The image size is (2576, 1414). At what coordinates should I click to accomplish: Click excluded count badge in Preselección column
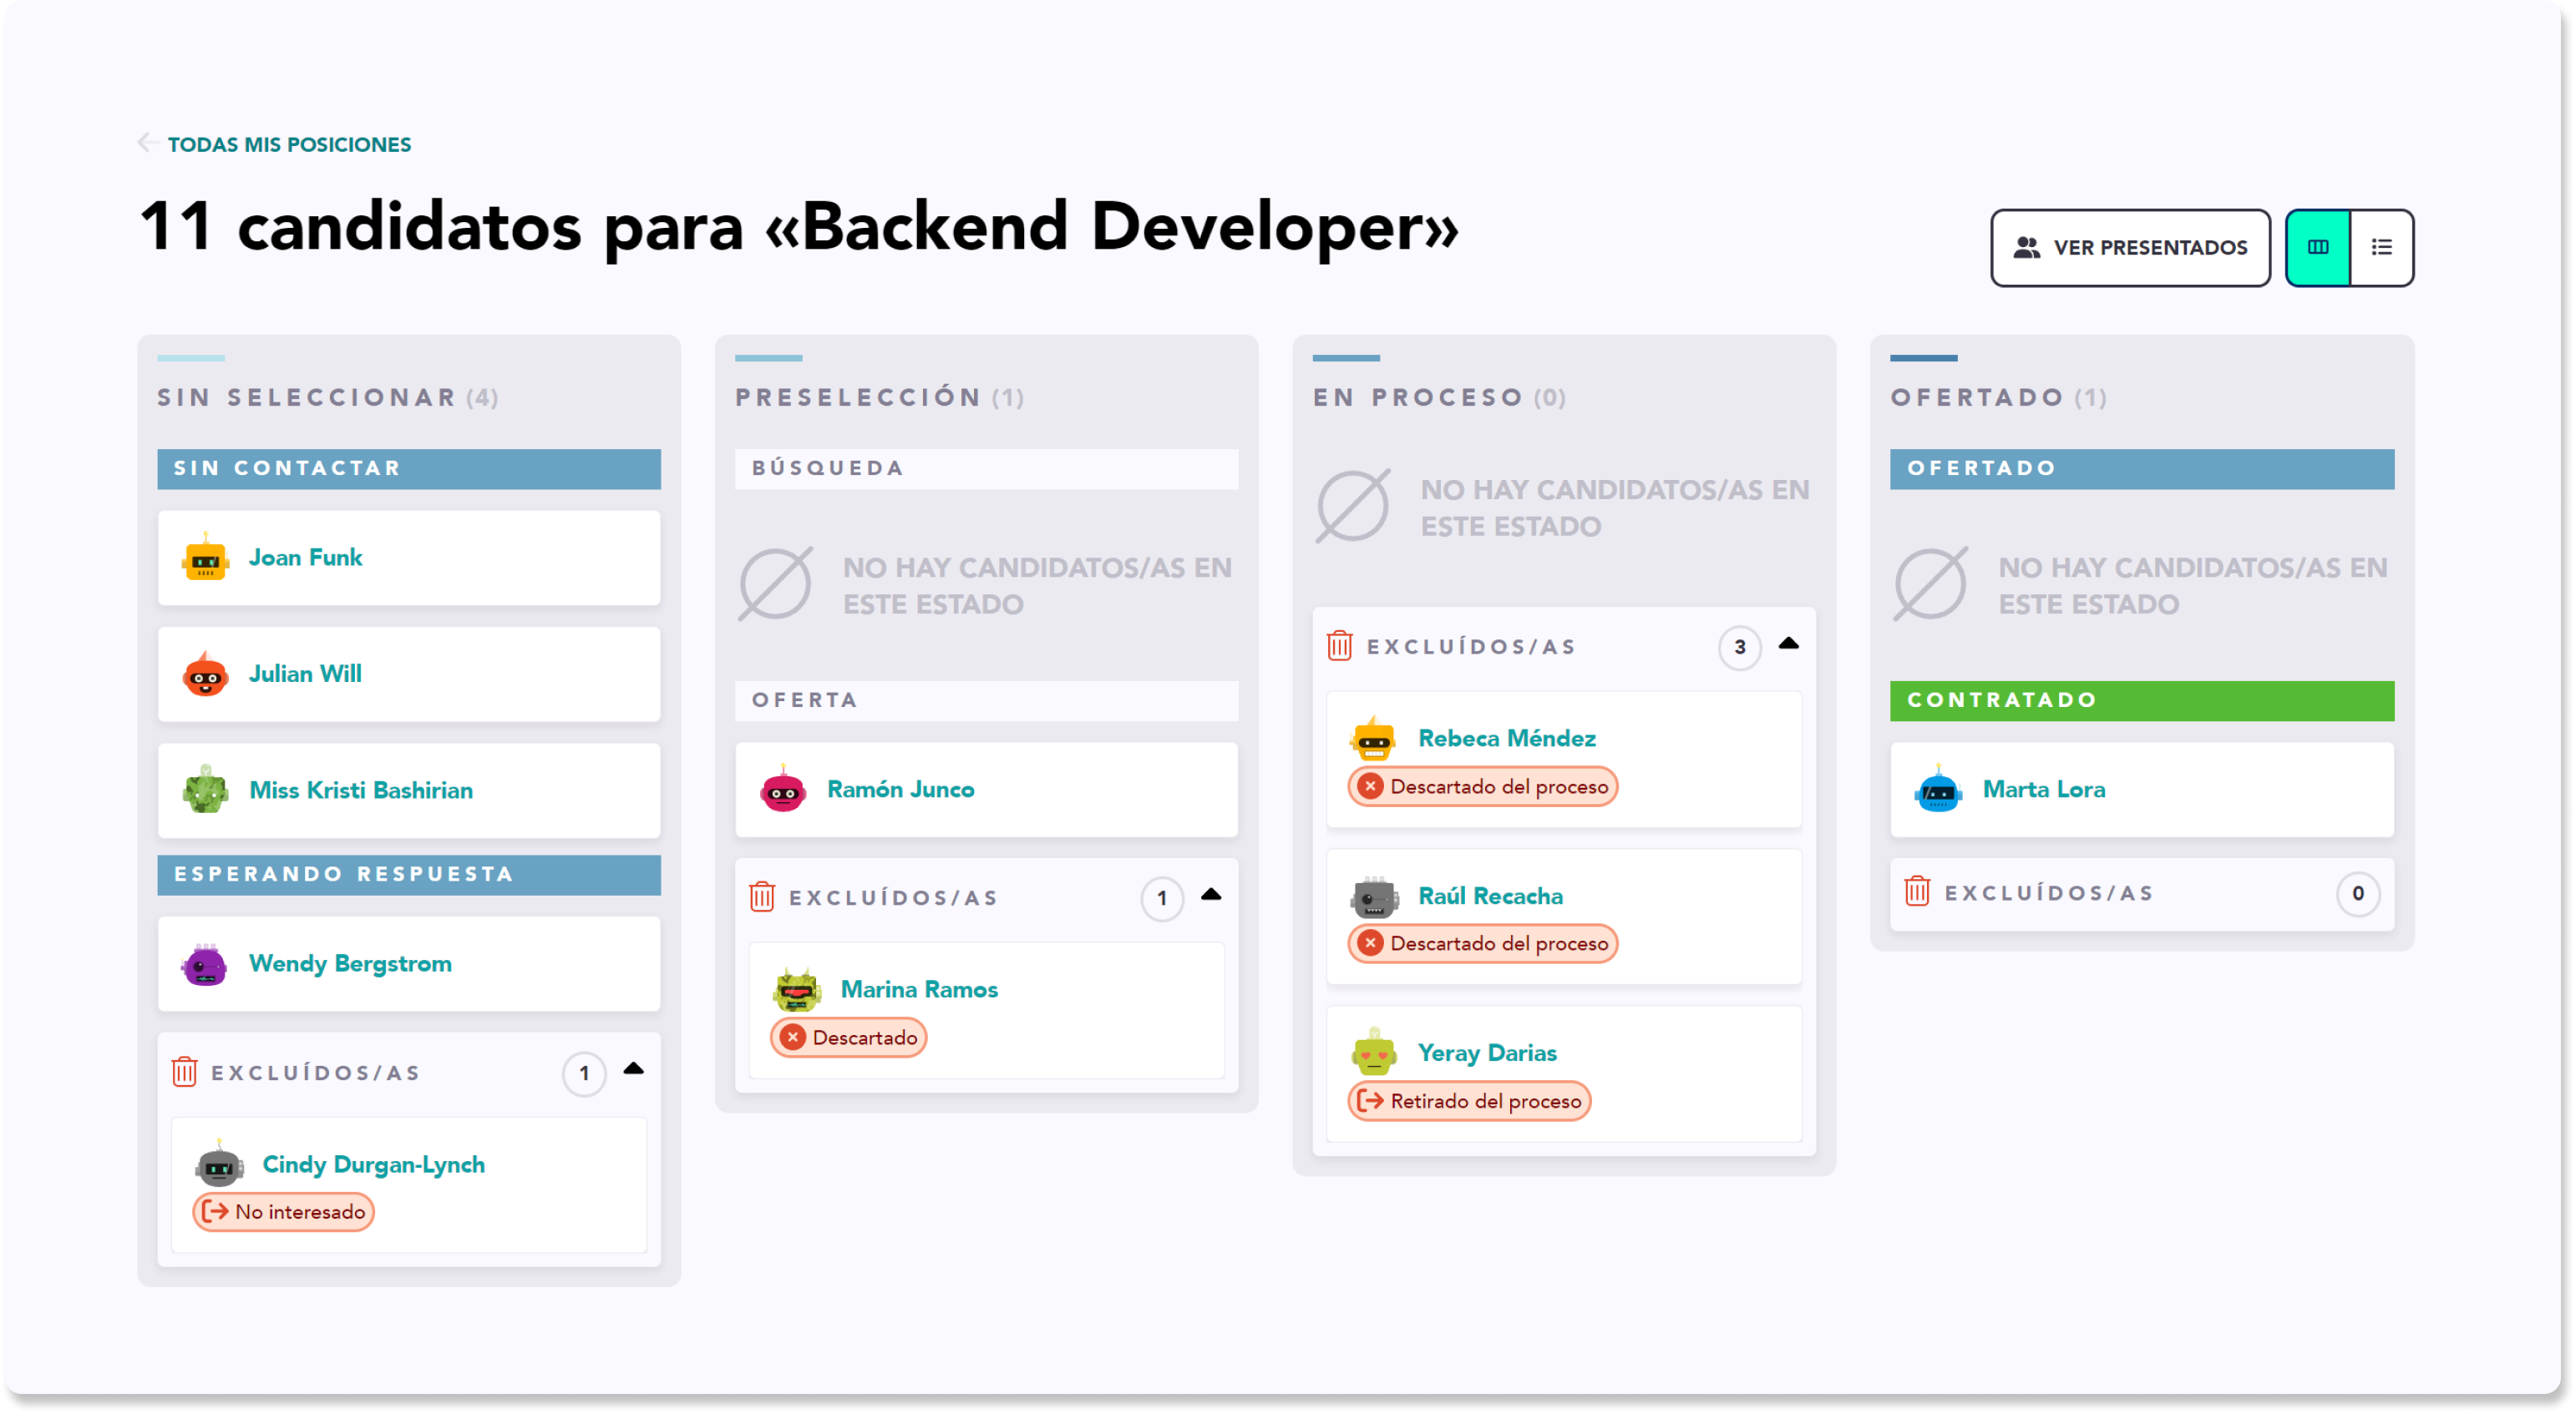pos(1162,898)
